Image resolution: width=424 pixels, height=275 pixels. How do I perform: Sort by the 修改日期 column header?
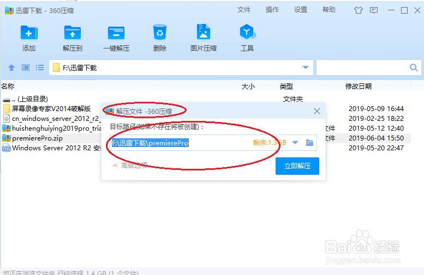tap(359, 87)
